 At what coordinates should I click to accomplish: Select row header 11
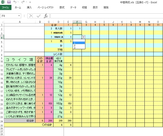2,65
